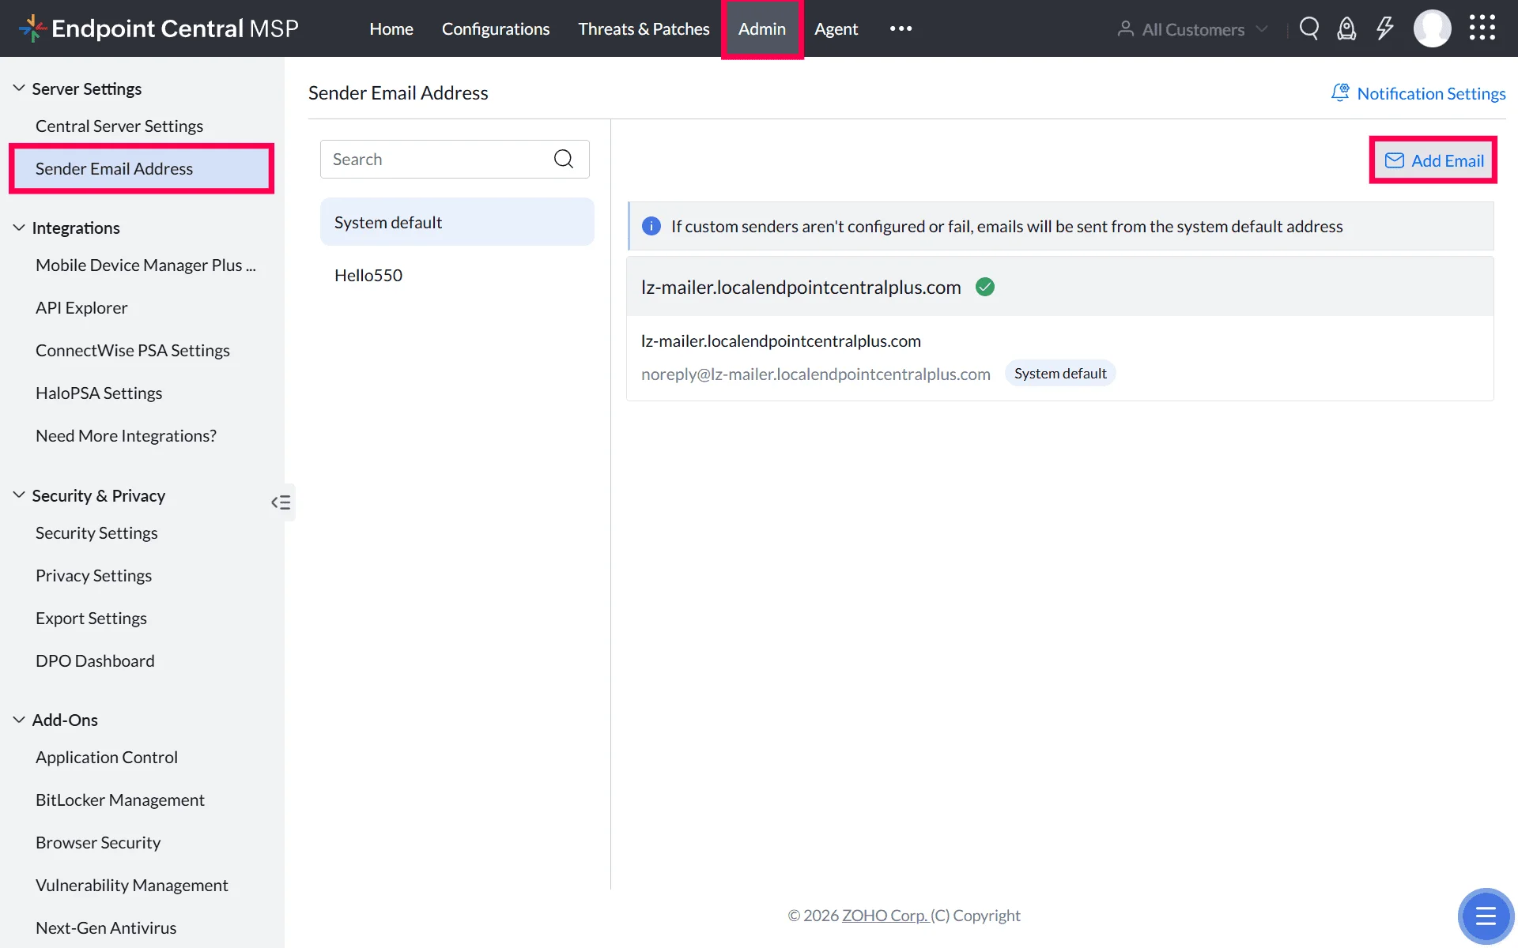The image size is (1518, 948).
Task: Select the System default sender entry
Action: tap(457, 222)
